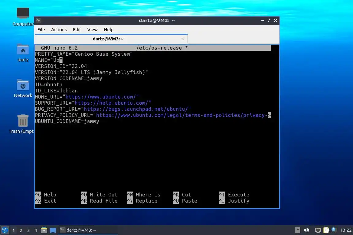Open the clipboard manager tray icon
The height and width of the screenshot is (235, 353).
(x=326, y=230)
